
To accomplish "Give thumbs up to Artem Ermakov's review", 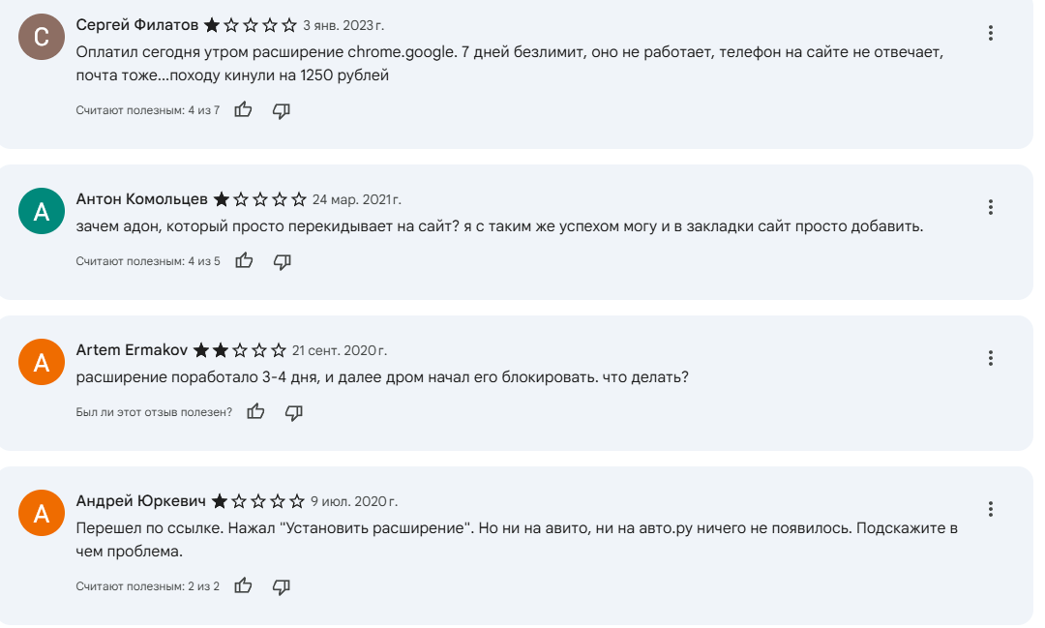I will [256, 412].
